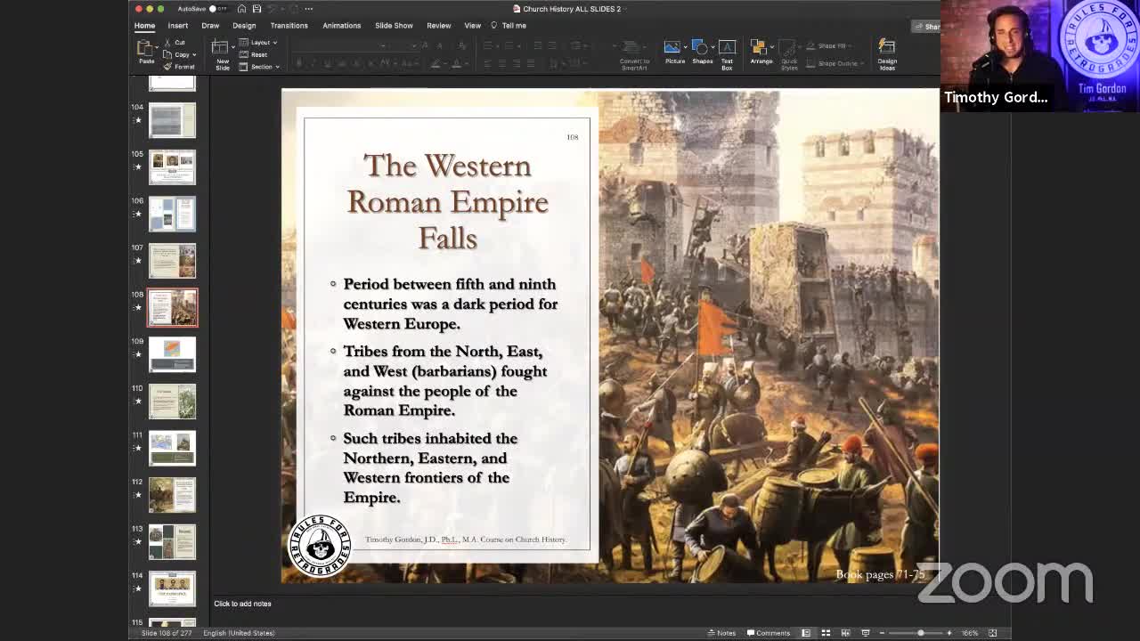Select slide 111 thumbnail

pos(172,448)
